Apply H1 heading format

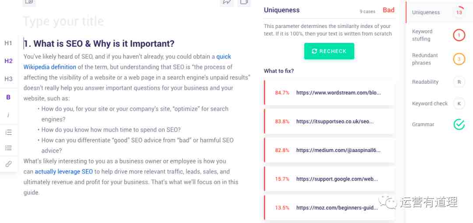coord(8,43)
